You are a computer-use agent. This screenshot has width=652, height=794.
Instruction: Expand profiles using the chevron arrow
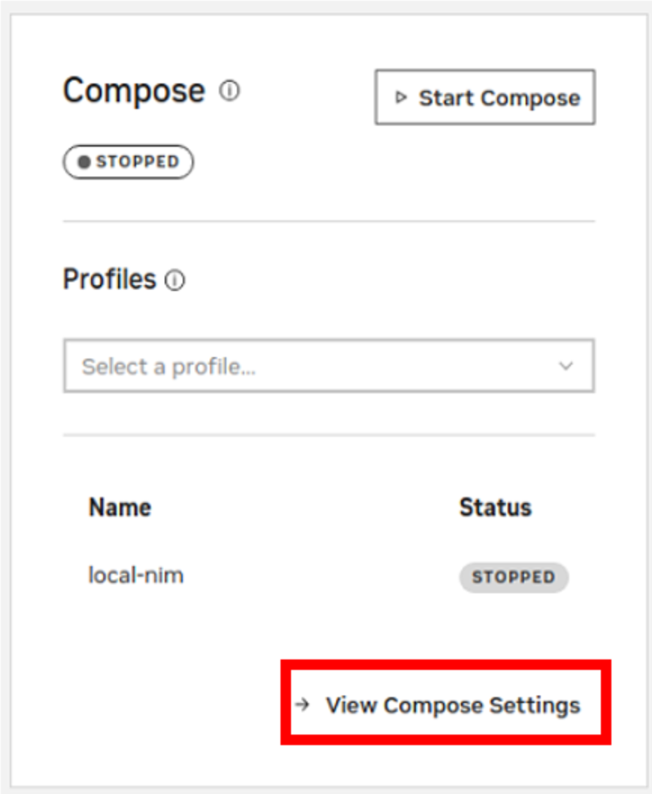(566, 366)
